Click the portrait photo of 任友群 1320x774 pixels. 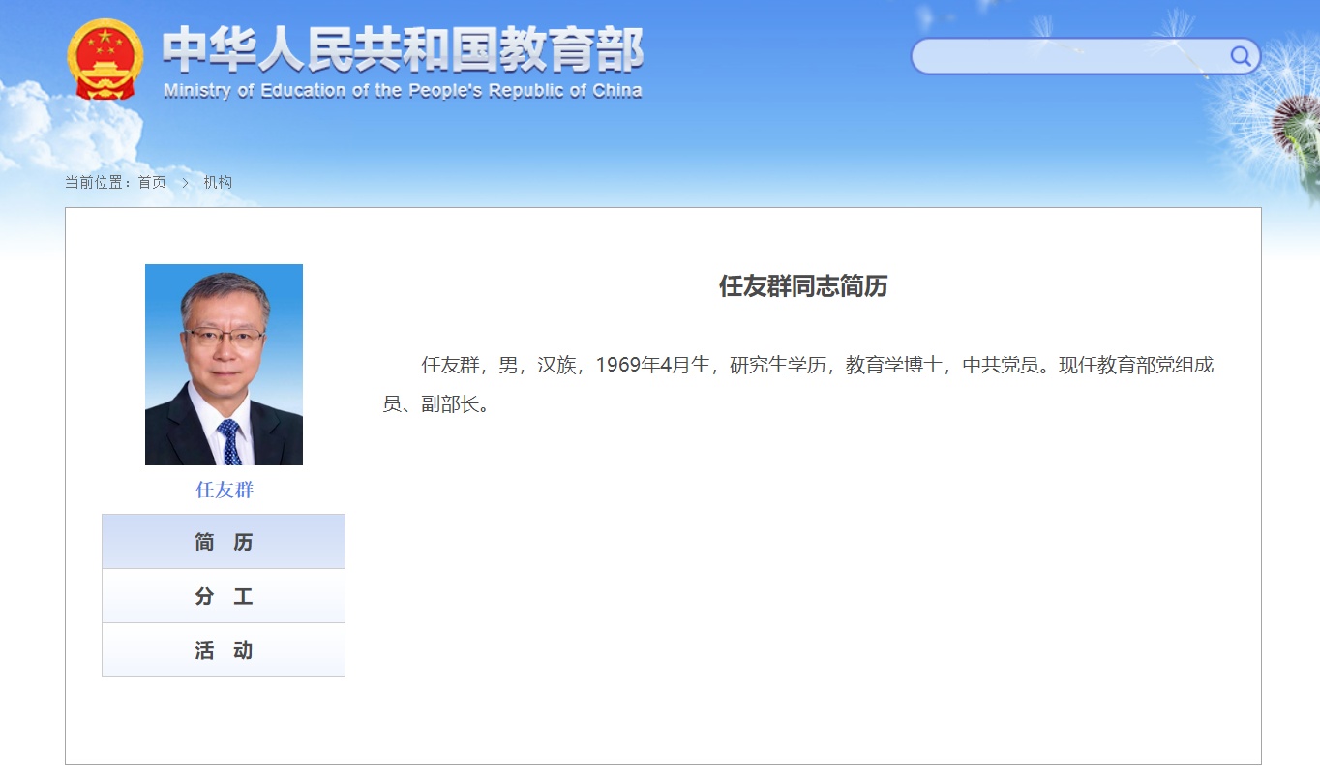coord(224,364)
